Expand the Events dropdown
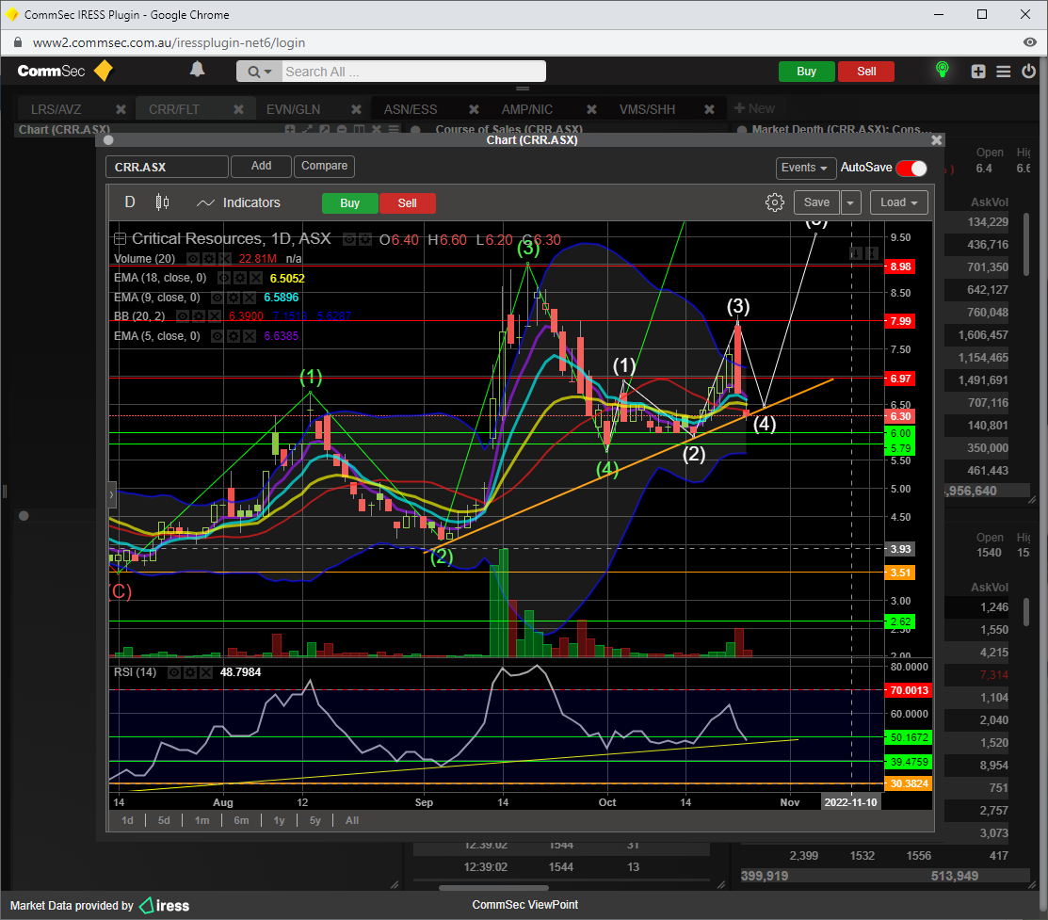This screenshot has width=1048, height=920. click(805, 168)
